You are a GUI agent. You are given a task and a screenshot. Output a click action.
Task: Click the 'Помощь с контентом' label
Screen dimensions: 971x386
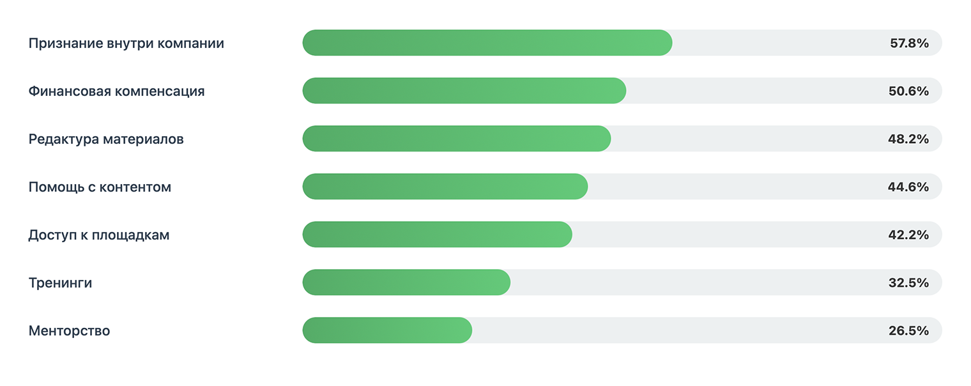tap(100, 187)
